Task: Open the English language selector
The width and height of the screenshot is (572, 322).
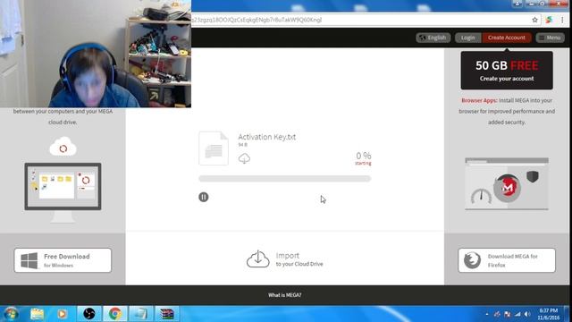Action: (x=433, y=38)
